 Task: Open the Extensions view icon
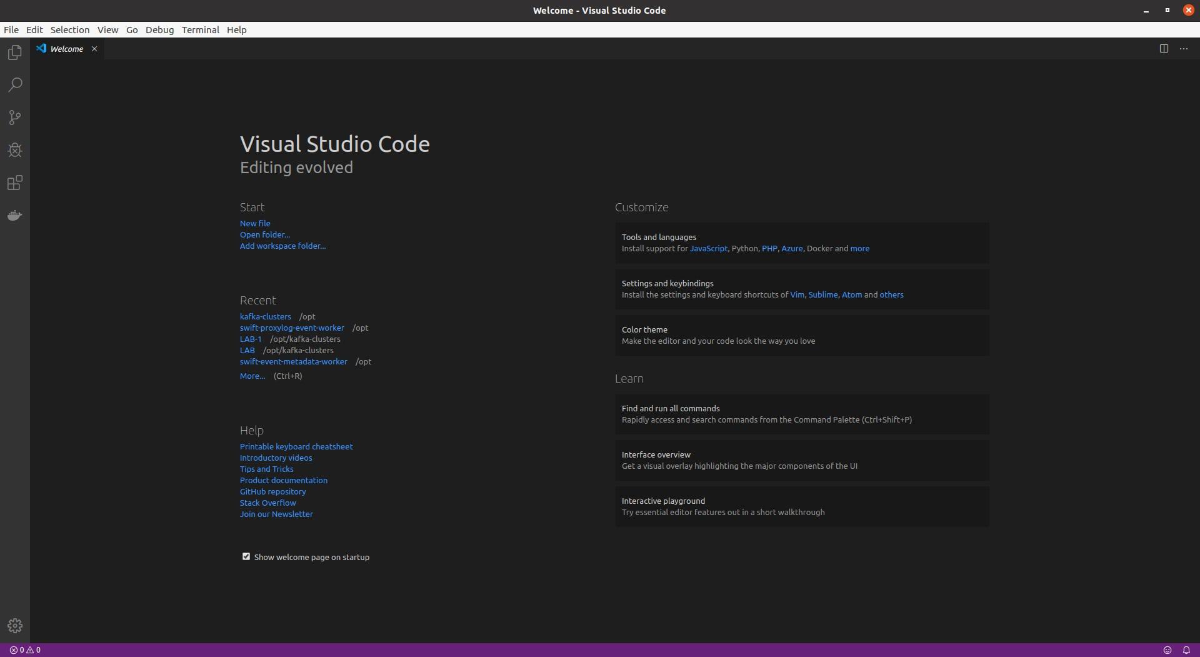click(x=15, y=183)
